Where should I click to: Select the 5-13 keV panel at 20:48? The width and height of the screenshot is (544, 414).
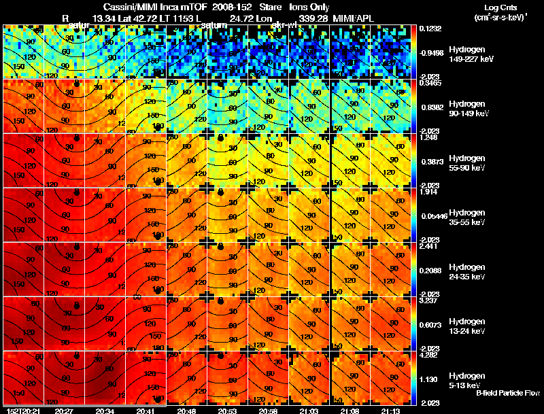point(186,378)
